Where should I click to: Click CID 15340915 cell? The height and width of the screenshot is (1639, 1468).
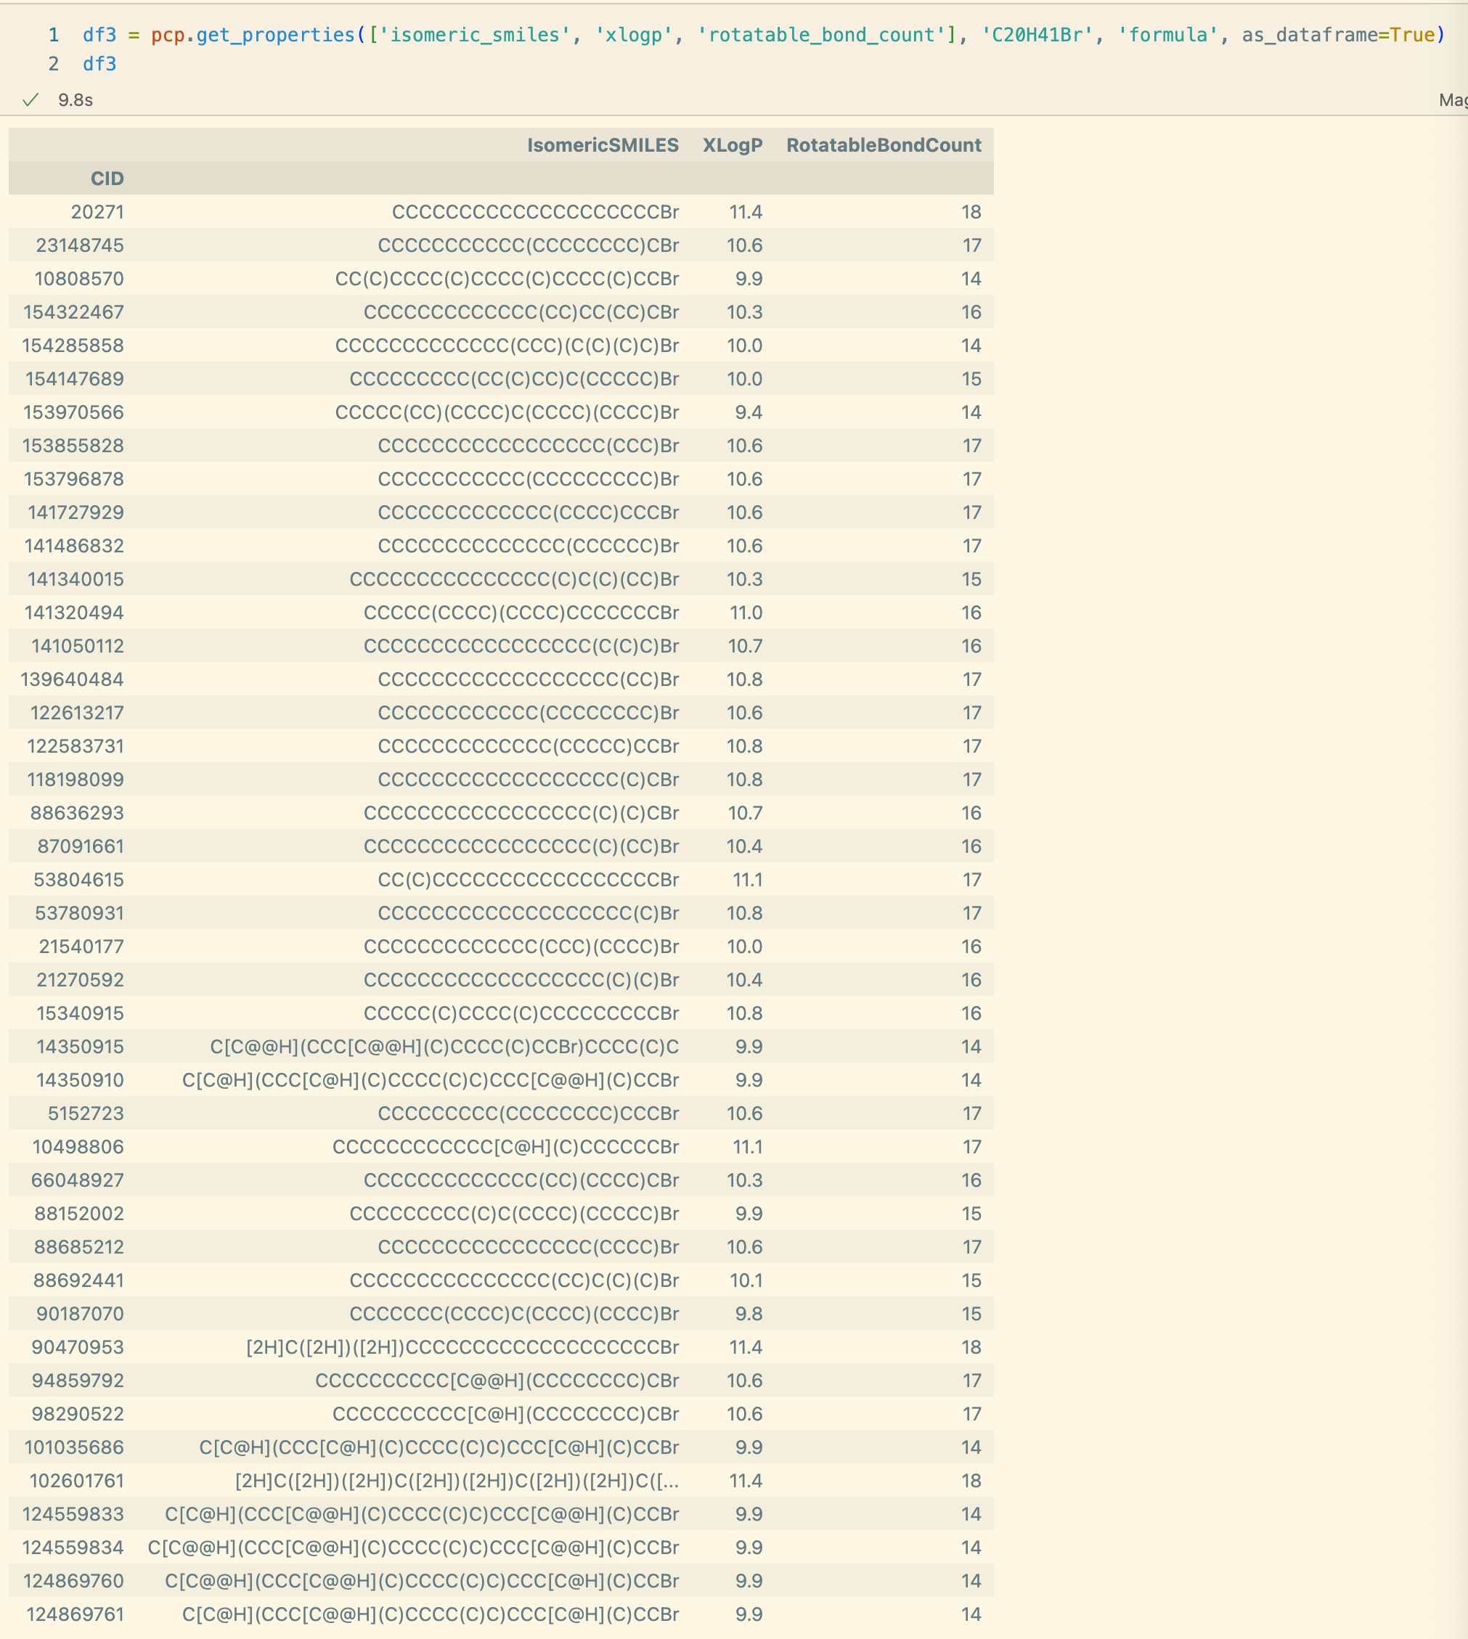80,1013
